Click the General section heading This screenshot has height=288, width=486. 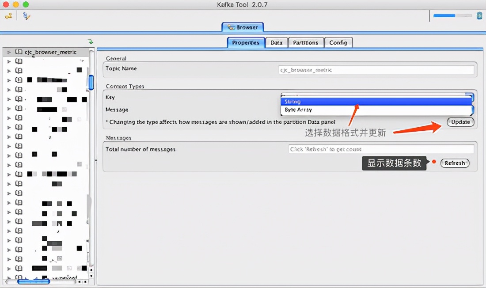click(116, 58)
